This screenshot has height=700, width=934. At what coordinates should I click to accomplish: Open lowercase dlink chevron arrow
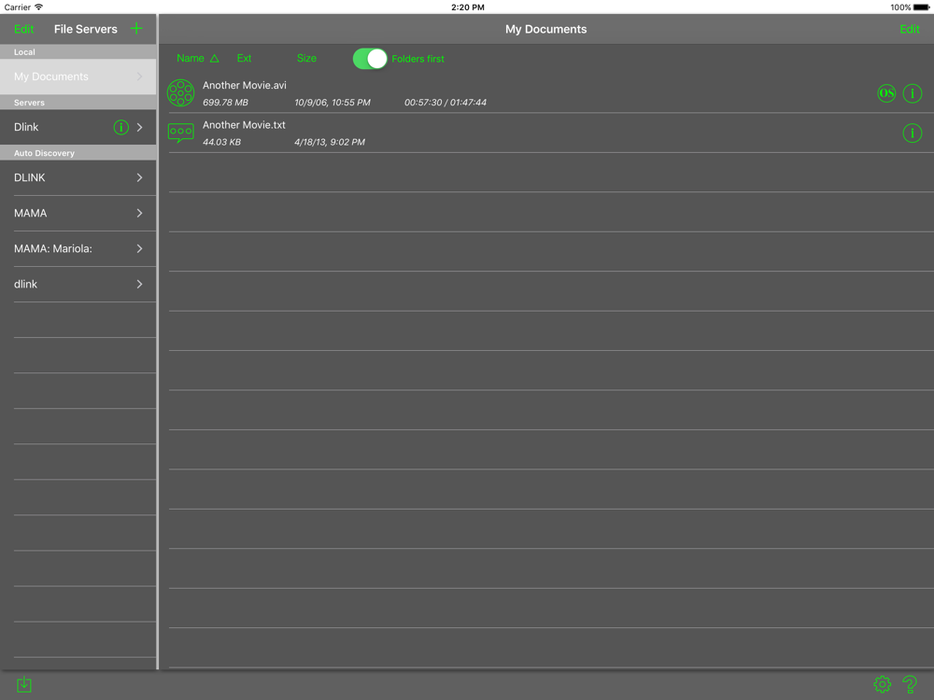point(139,285)
